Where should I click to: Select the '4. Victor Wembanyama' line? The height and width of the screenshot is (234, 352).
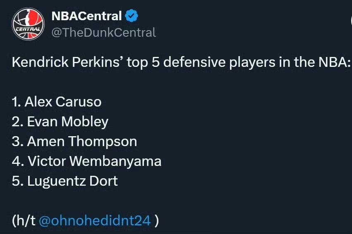click(86, 161)
